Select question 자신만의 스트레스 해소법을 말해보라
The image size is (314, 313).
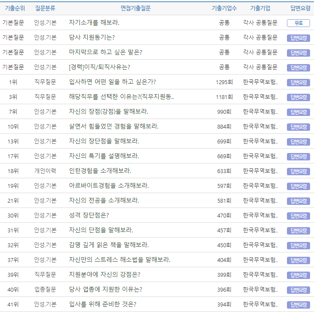point(119,260)
